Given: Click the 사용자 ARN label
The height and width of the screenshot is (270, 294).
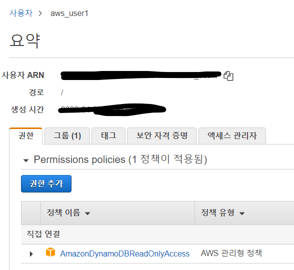Looking at the screenshot, I should tap(23, 75).
